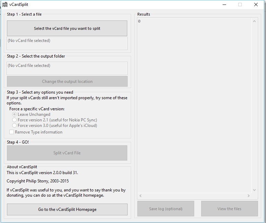
Task: Select Force version 2.1 for Nokia PC Sync
Action: (x=15, y=120)
